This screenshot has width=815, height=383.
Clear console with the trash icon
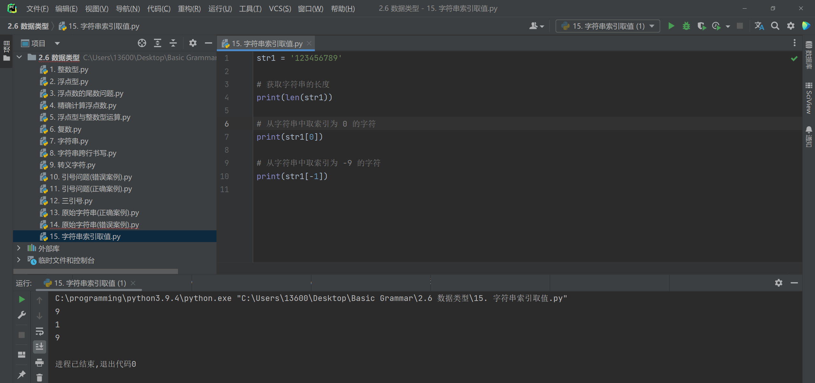click(x=39, y=377)
